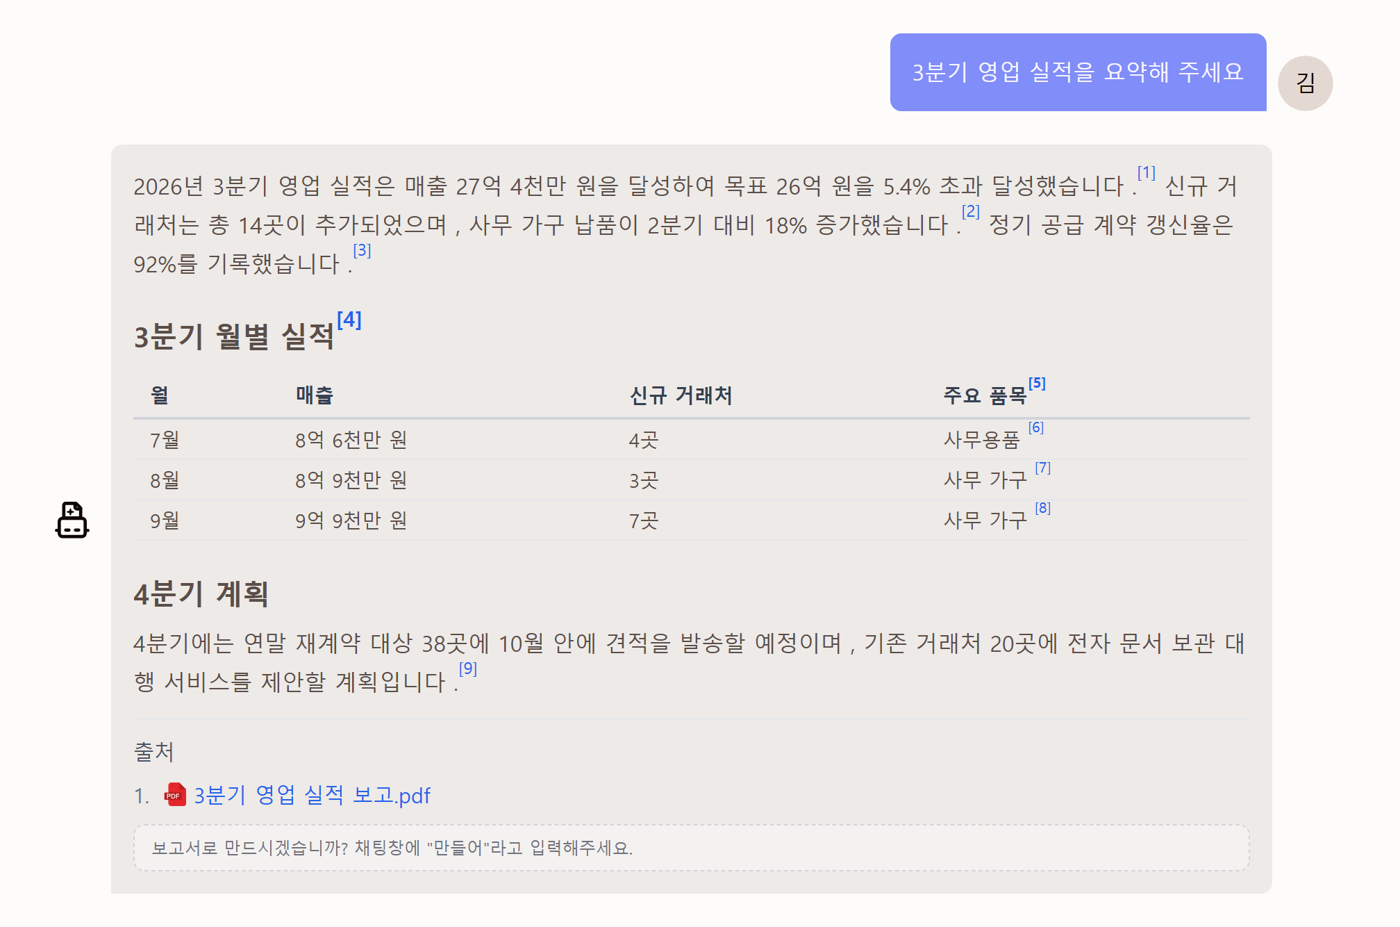Click the red PDF file icon
The height and width of the screenshot is (927, 1400).
pyautogui.click(x=175, y=795)
